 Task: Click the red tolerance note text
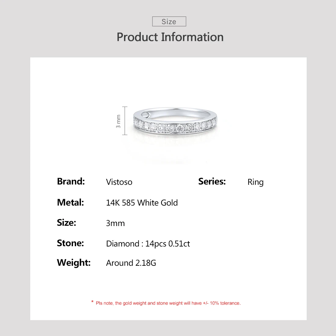(168, 303)
